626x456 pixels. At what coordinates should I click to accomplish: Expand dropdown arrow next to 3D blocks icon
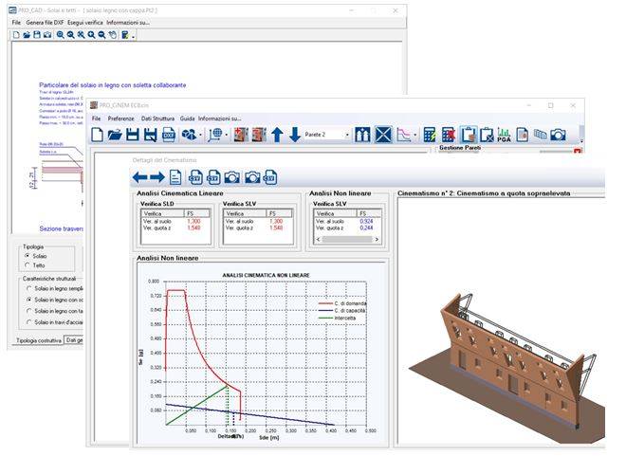pyautogui.click(x=200, y=136)
